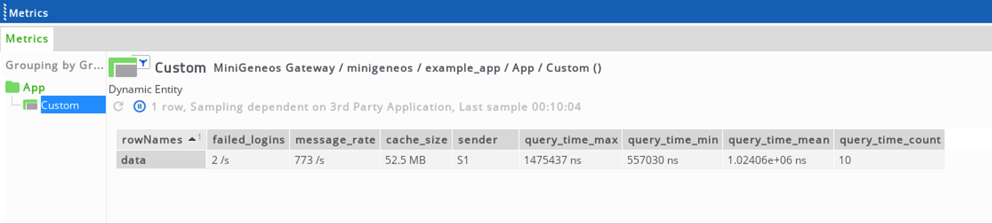Open the Grouping by Gr... selector
The image size is (992, 223).
click(x=54, y=65)
